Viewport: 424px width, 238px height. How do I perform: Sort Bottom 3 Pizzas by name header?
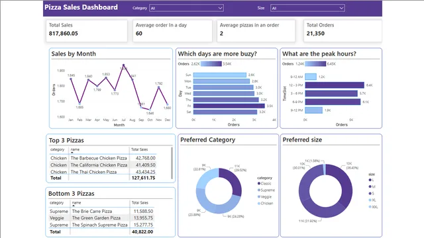[x=77, y=203]
